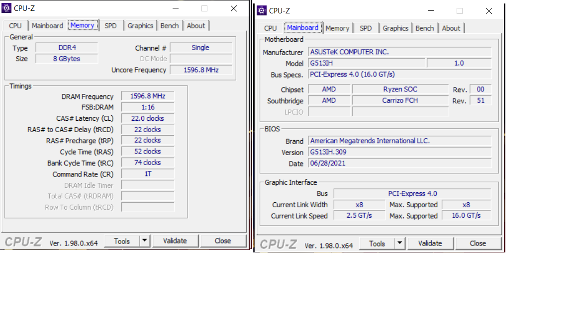This screenshot has height=322, width=573.
Task: Close right CPU-Z window with X
Action: coord(489,10)
